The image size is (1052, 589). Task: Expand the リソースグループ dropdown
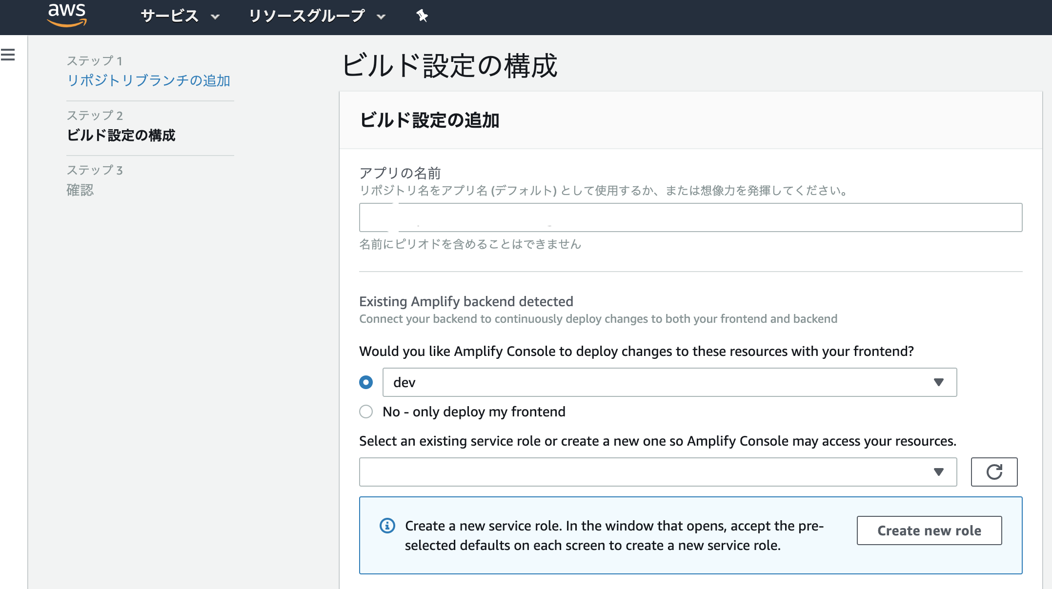(x=381, y=17)
